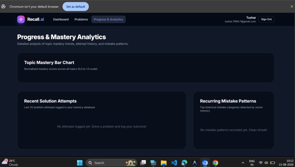This screenshot has height=167, width=295.
Task: Click the volume speaker tray icon
Action: (x=266, y=163)
